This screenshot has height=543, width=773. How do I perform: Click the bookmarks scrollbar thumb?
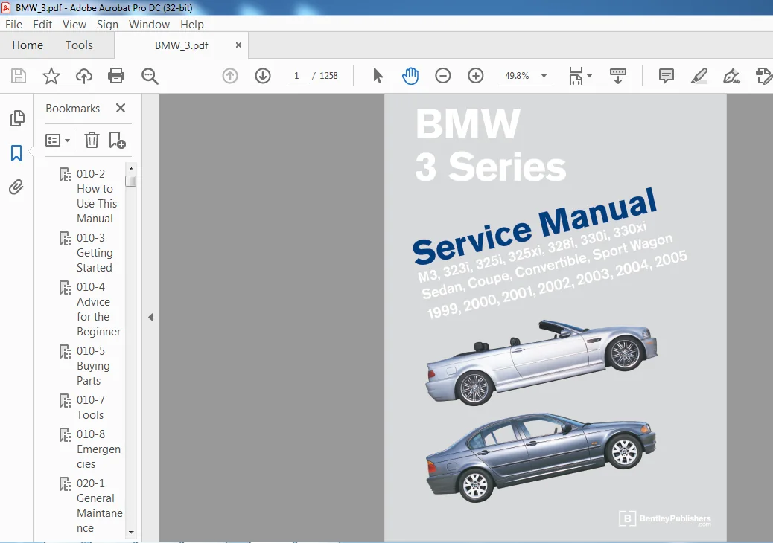coord(130,181)
